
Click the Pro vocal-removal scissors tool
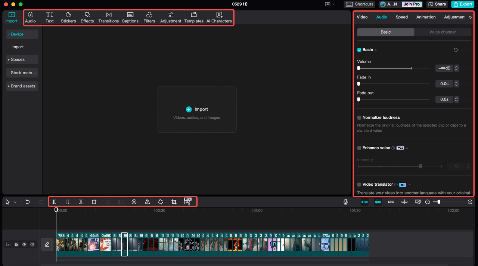click(x=187, y=201)
